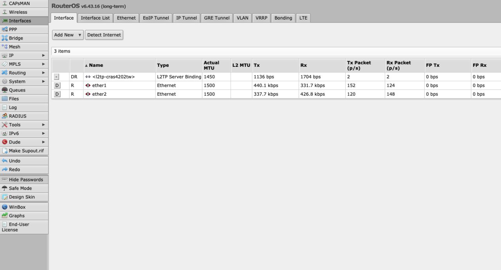Open the Add New dropdown
This screenshot has height=270, width=501.
[68, 35]
